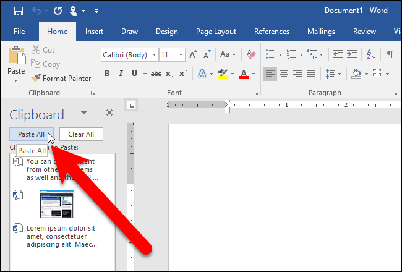Screen dimensions: 402x272
Task: Toggle the Touch/Mouse mode icon
Action: pos(74,11)
